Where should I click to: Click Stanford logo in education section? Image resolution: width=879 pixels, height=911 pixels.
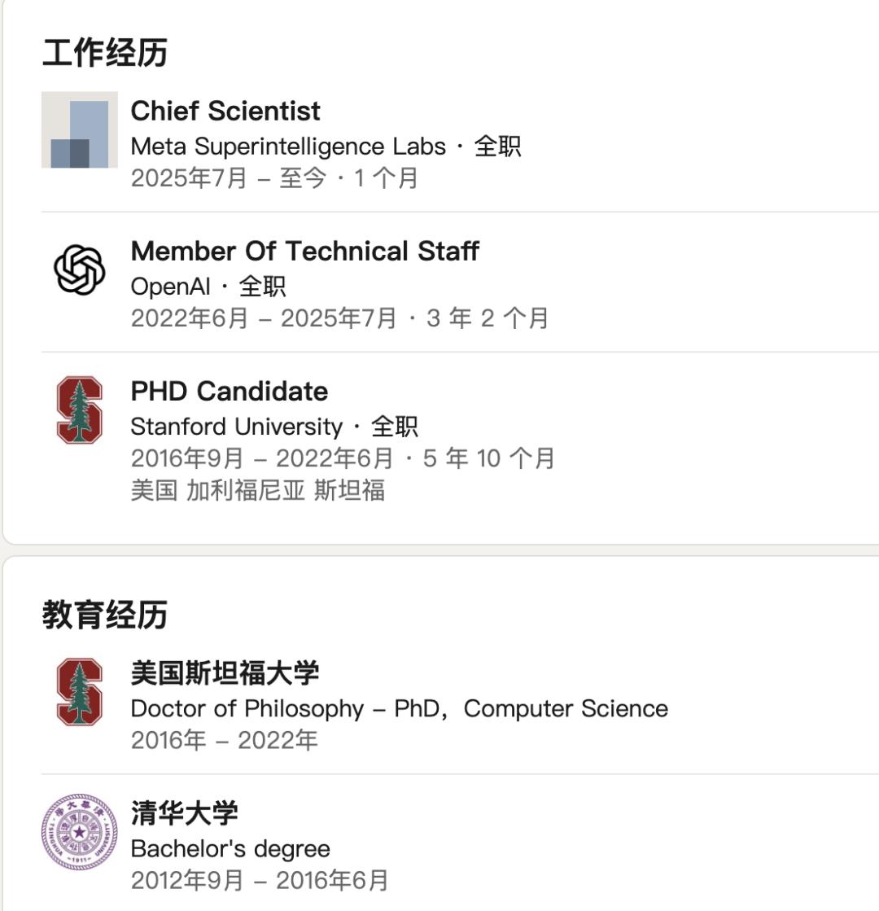pos(80,691)
